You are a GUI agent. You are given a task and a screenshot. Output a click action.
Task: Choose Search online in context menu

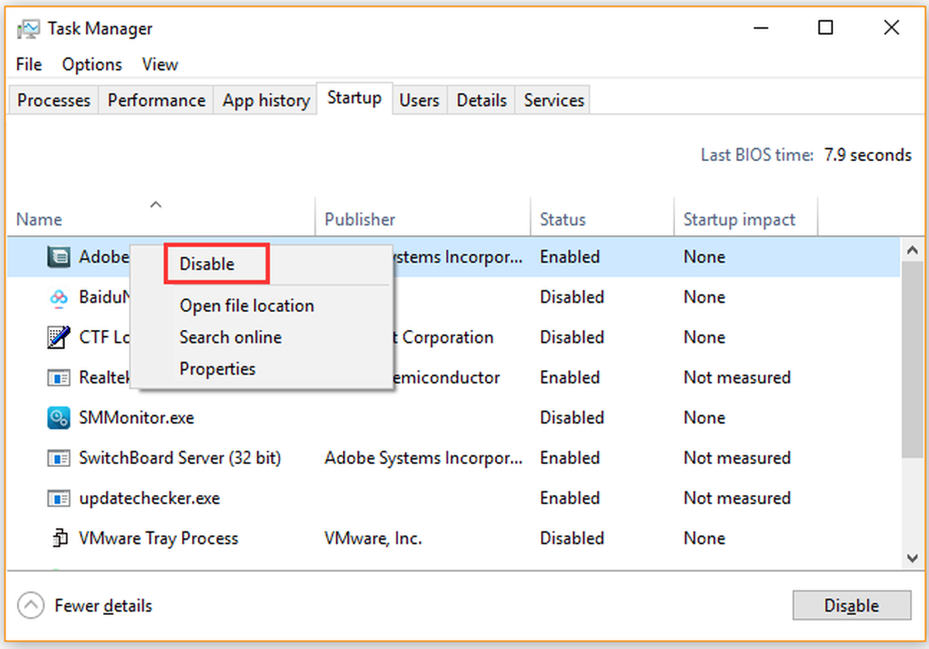pyautogui.click(x=231, y=338)
